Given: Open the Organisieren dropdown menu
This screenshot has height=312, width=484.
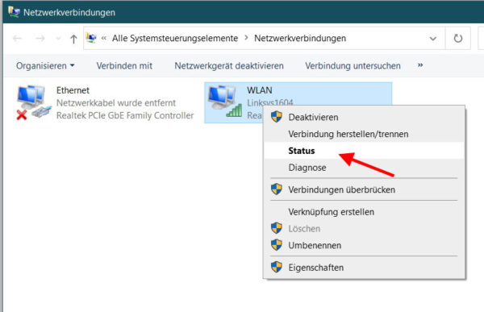Looking at the screenshot, I should (45, 66).
